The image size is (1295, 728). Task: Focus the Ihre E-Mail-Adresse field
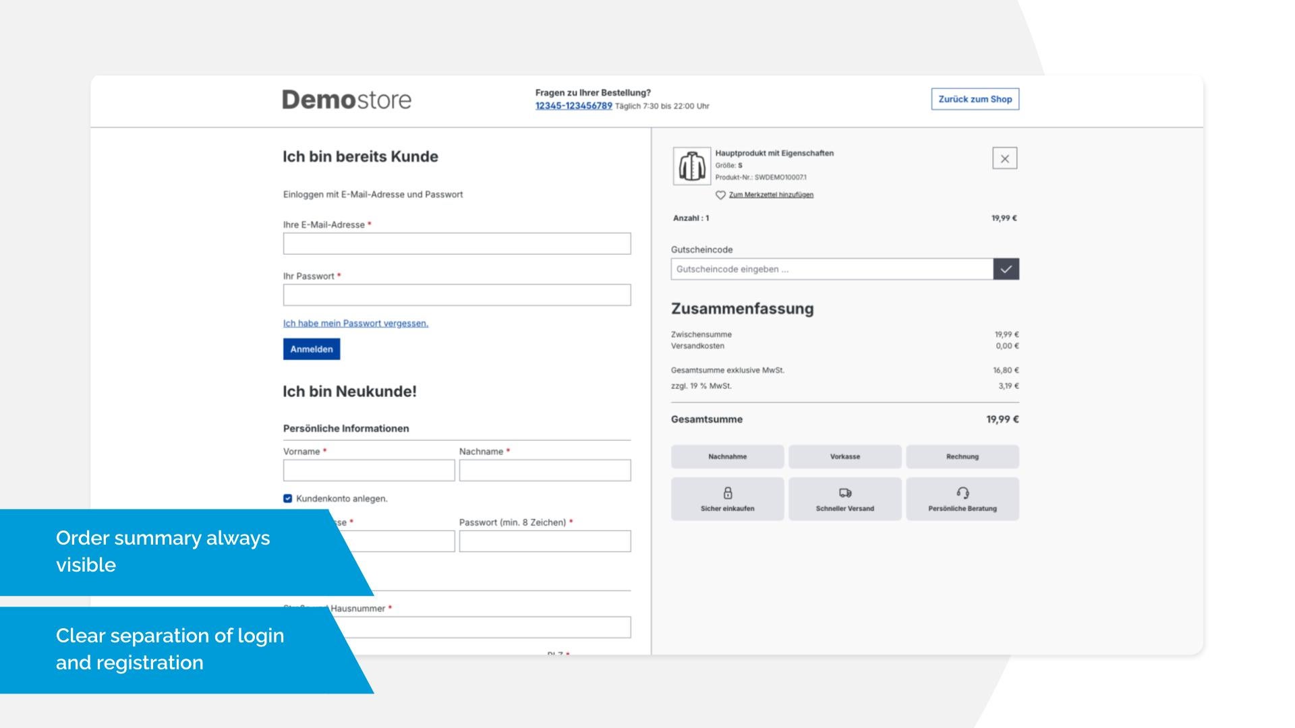pos(457,243)
